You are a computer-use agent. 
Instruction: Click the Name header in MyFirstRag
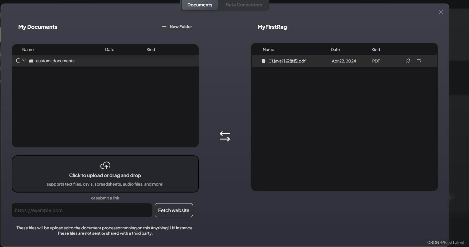click(268, 50)
